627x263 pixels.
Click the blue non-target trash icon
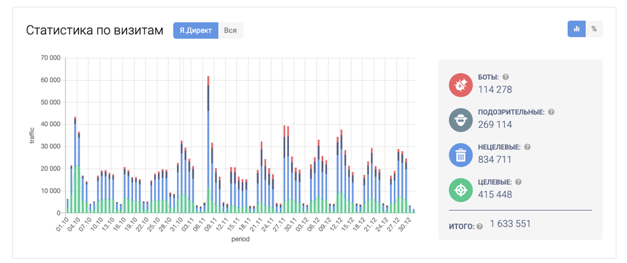pos(461,155)
